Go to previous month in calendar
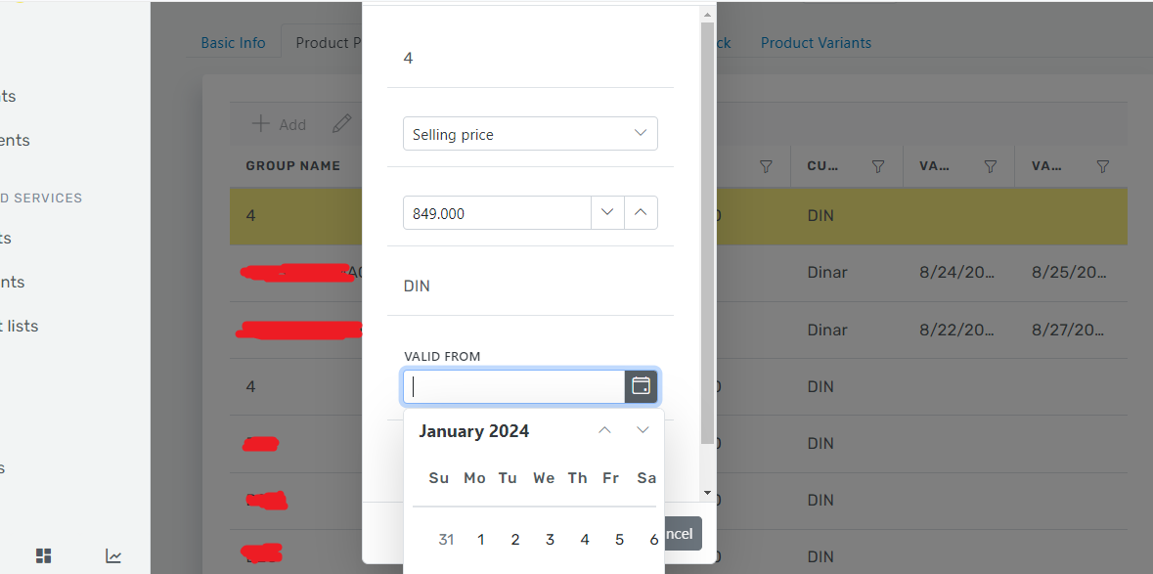Viewport: 1153px width, 574px height. [604, 430]
